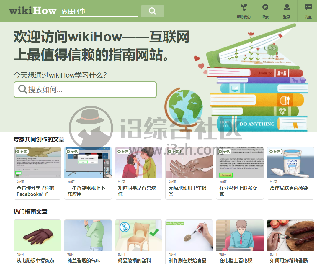Screen dimensions: 317x264
Task: Click the 登录 person icon
Action: tap(287, 7)
